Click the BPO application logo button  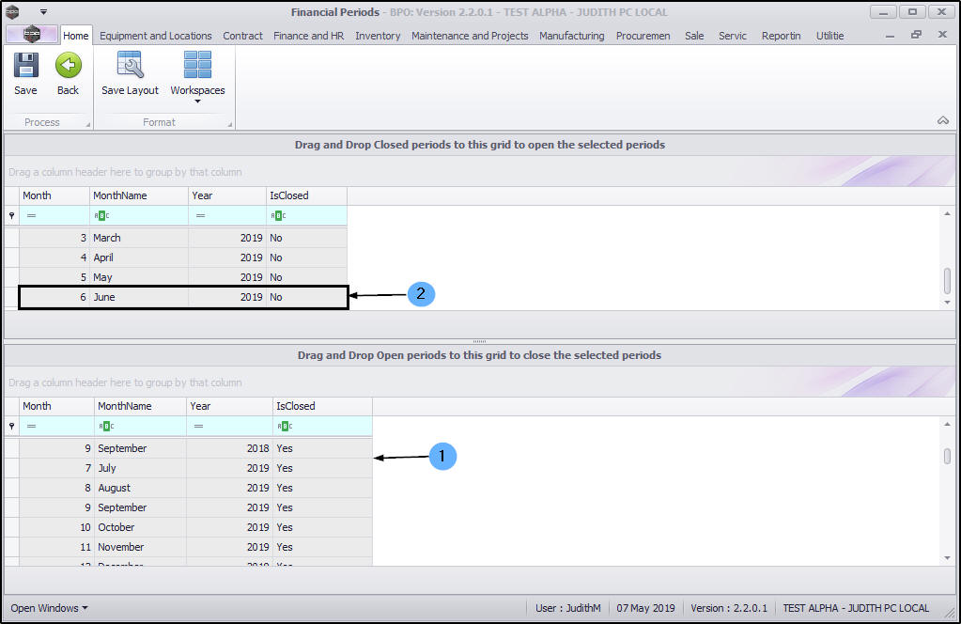point(32,35)
